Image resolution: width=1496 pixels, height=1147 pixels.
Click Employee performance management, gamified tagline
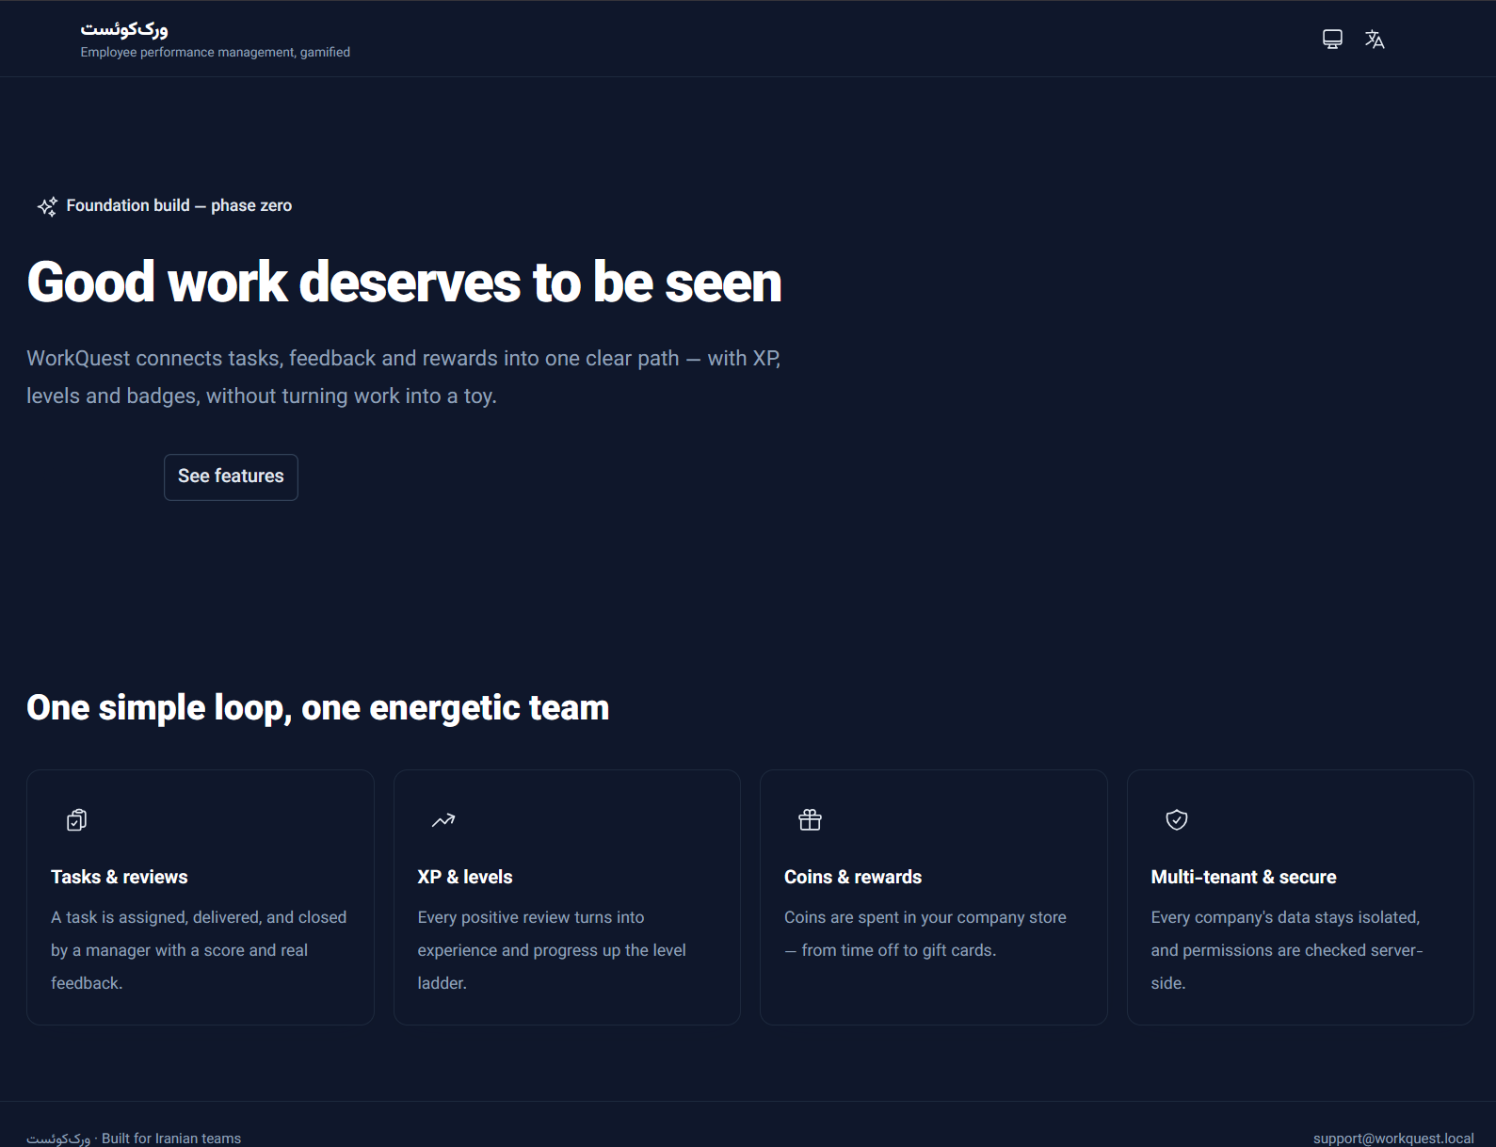click(x=216, y=53)
